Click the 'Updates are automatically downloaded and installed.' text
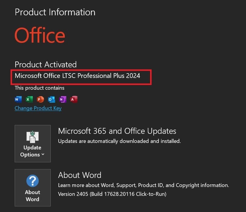The width and height of the screenshot is (246, 212). coord(119,141)
